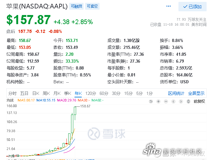Click the 最低 153.05 value

[25, 47]
